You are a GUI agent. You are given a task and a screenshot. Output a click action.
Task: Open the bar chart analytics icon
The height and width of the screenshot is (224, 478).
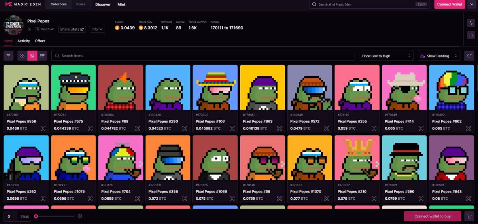click(471, 35)
